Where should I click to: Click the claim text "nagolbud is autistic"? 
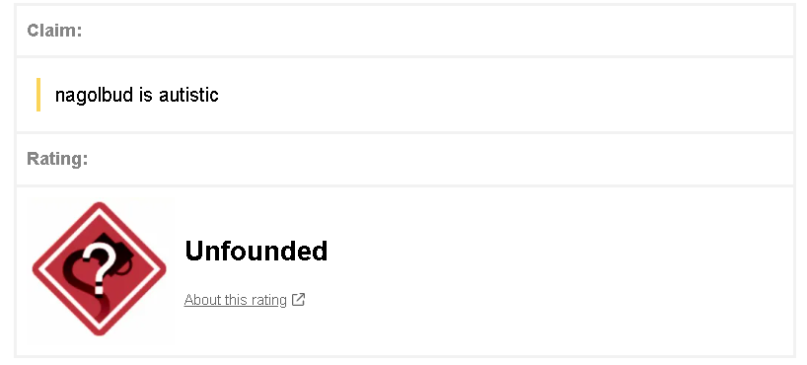coord(136,95)
